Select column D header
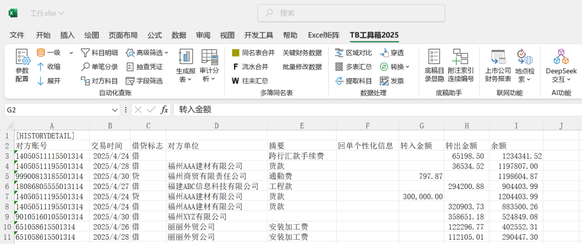Image resolution: width=582 pixels, height=244 pixels. coord(217,126)
